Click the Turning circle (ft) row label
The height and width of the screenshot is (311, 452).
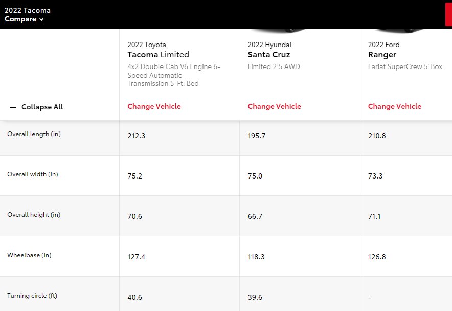32,296
